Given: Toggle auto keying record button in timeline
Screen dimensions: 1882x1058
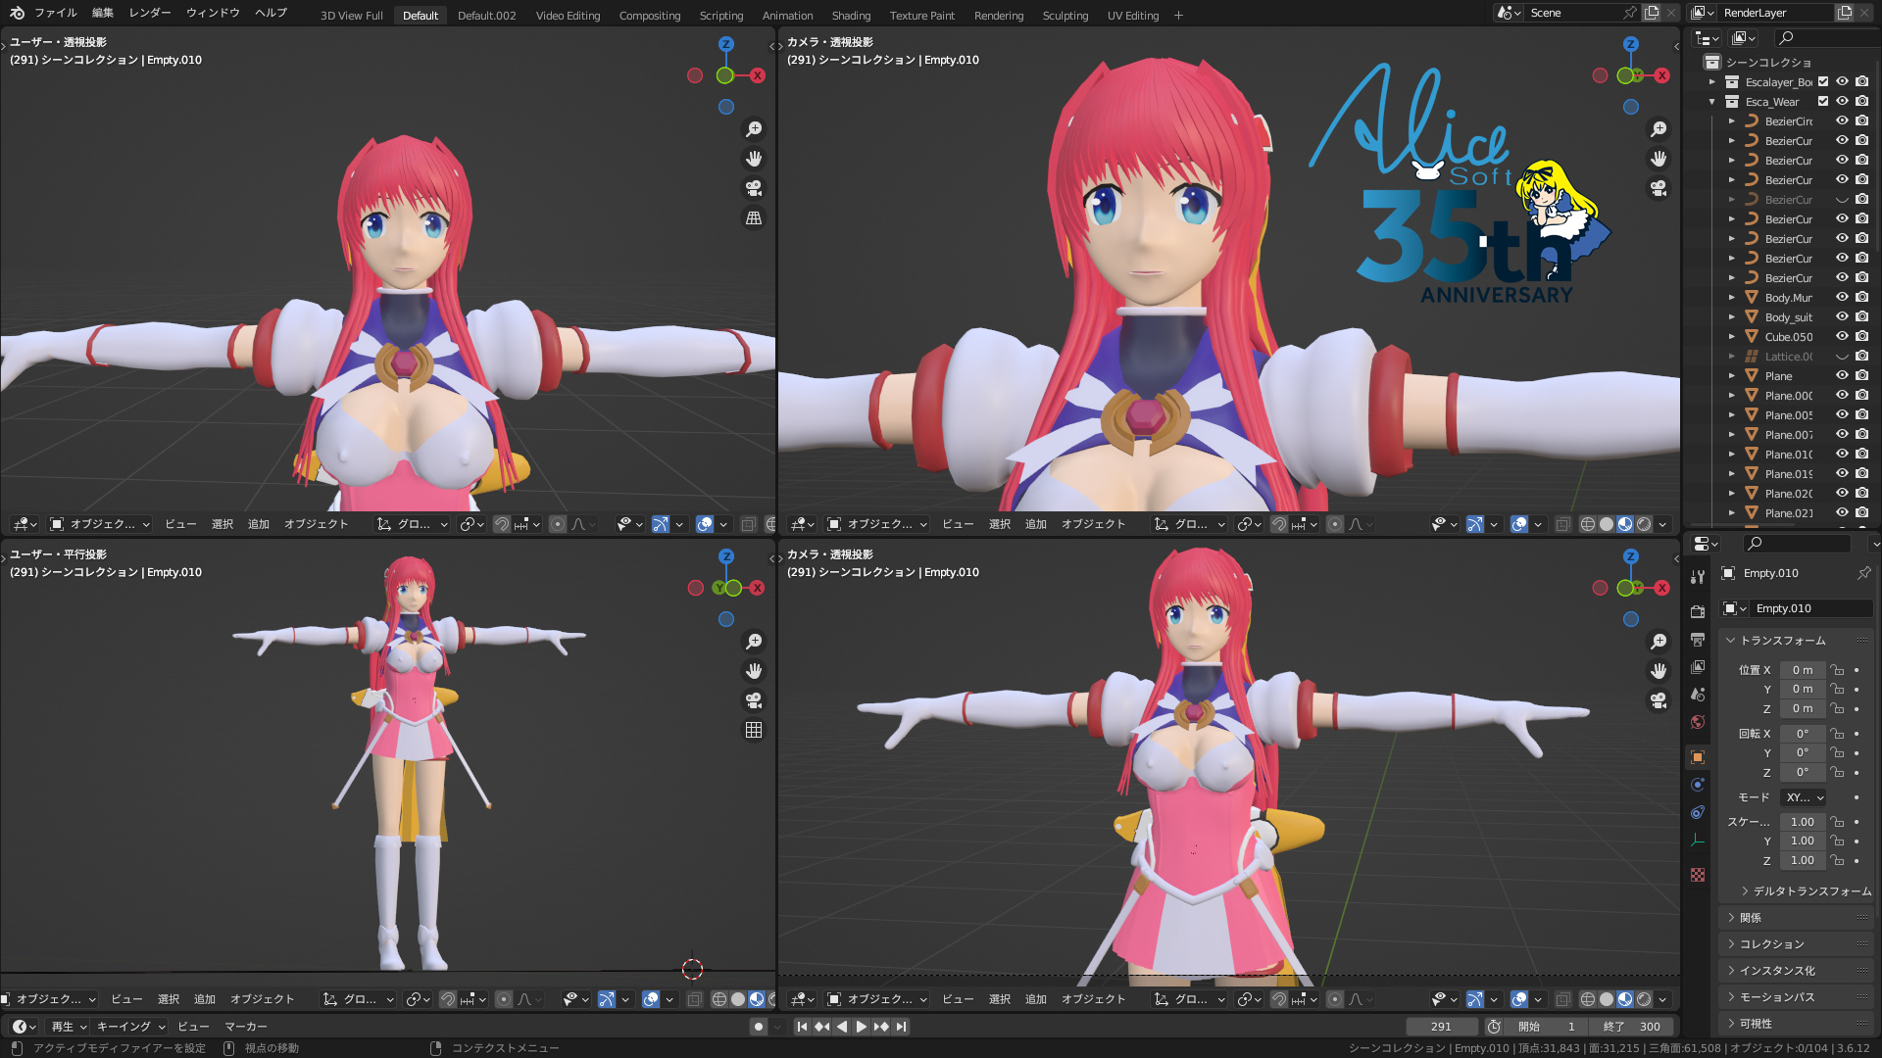Looking at the screenshot, I should click(x=758, y=1027).
